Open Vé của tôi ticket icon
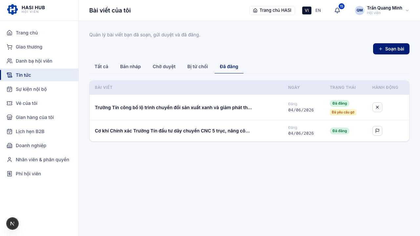This screenshot has height=236, width=420. [x=10, y=103]
